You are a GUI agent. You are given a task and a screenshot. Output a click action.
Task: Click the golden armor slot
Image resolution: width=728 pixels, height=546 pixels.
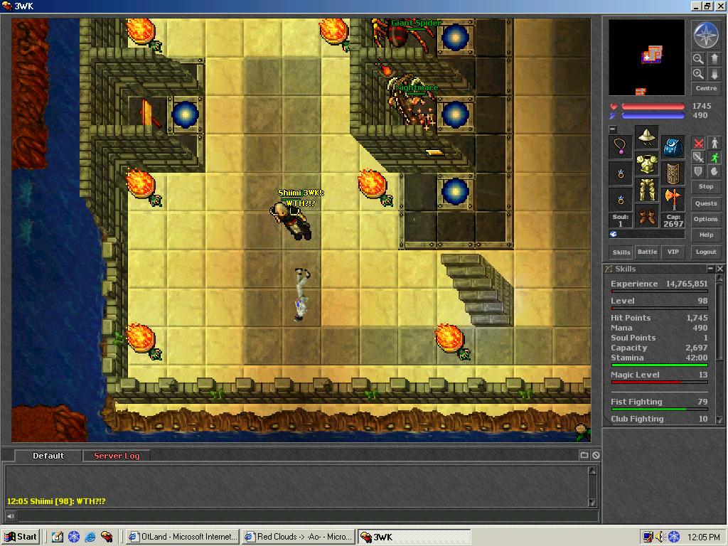(x=647, y=164)
